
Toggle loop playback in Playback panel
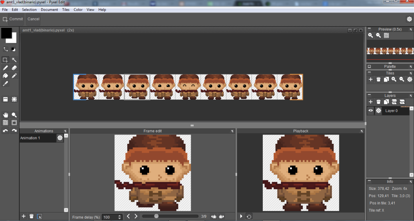pos(249,217)
